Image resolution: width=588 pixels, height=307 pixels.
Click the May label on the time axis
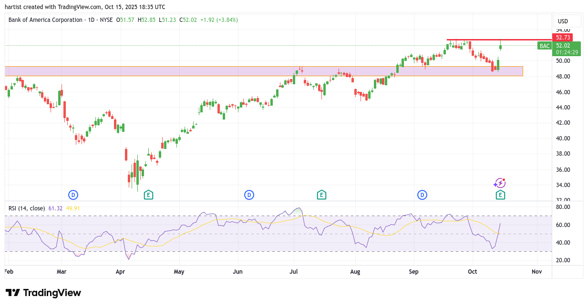coord(179,272)
